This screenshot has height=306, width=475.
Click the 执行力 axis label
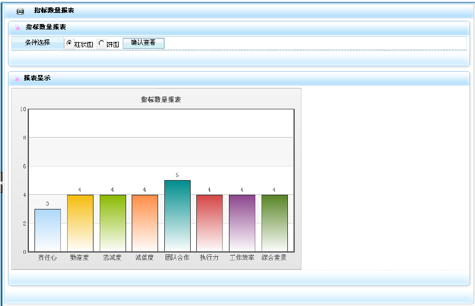[x=209, y=257]
